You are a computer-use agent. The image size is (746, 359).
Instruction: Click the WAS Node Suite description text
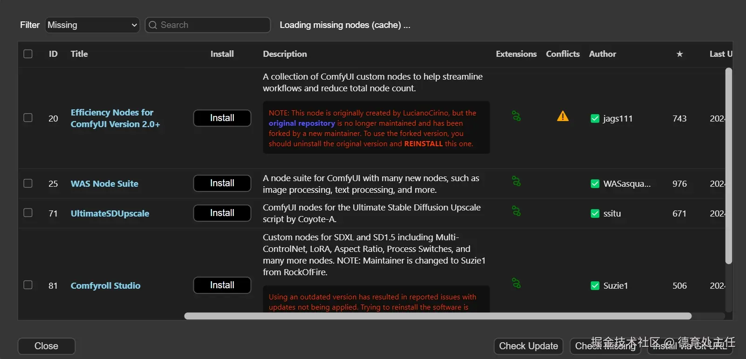371,184
